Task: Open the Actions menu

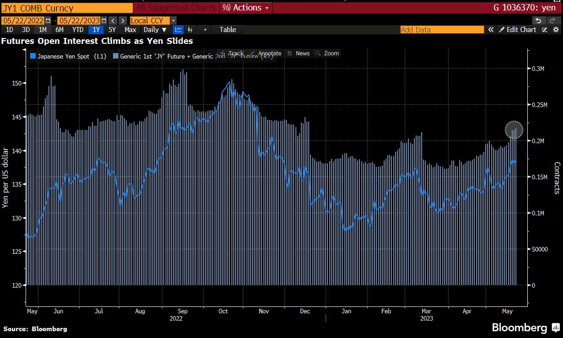Action: [x=246, y=8]
